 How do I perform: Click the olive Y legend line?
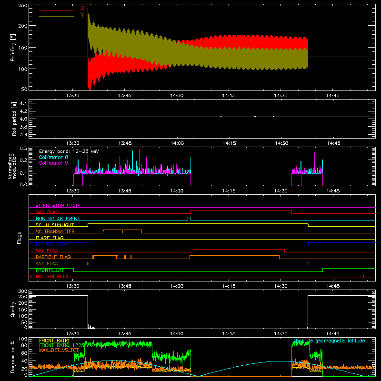57,17
